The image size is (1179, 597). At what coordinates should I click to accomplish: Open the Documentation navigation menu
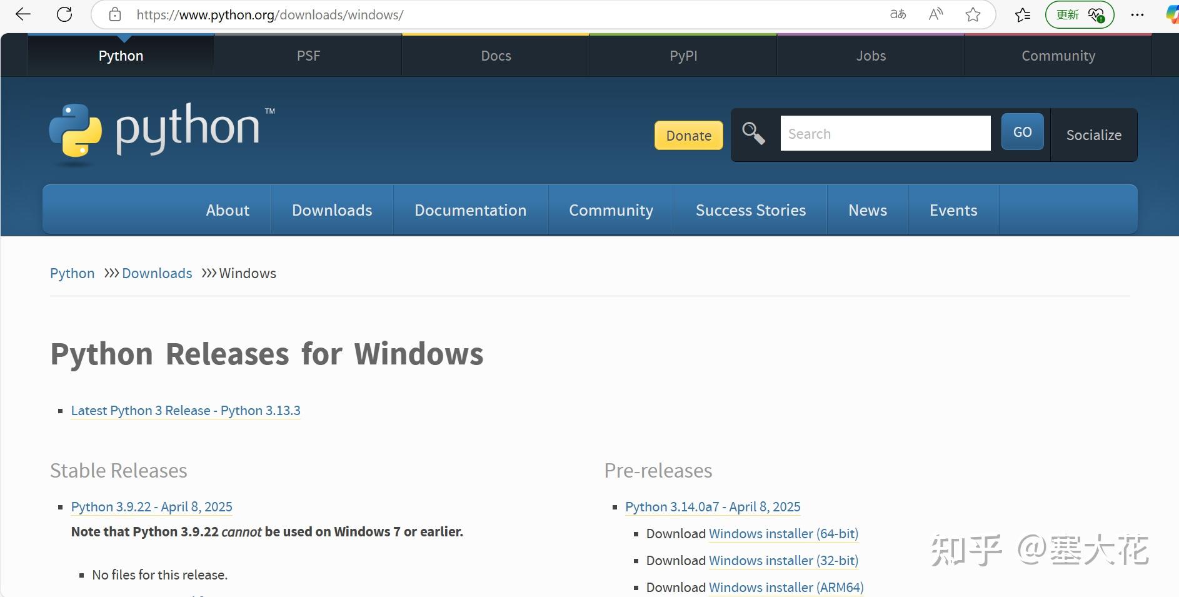tap(470, 210)
